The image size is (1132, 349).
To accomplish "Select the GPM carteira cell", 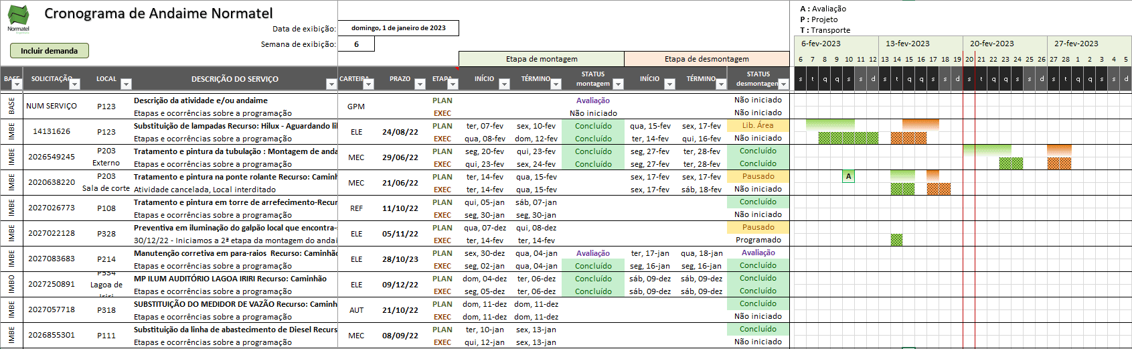I will point(356,107).
